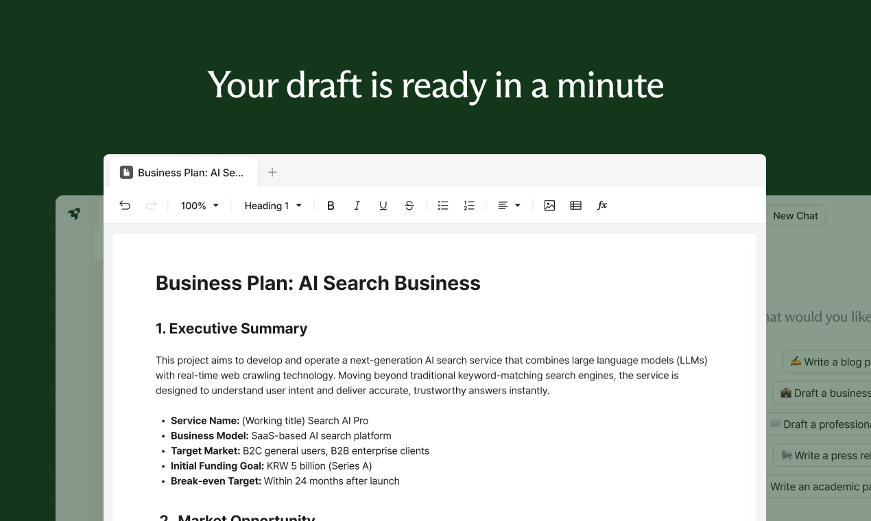871x521 pixels.
Task: Undo the last edit
Action: tap(125, 205)
